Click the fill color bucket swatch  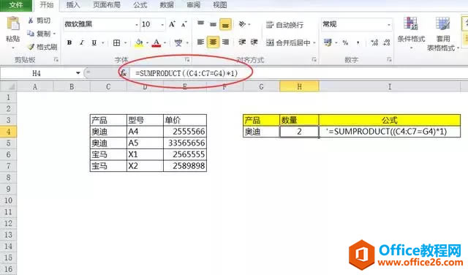point(139,42)
